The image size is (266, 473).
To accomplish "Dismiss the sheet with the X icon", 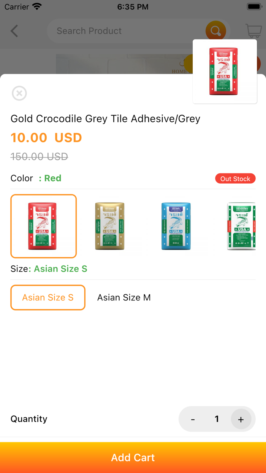I will coord(19,93).
